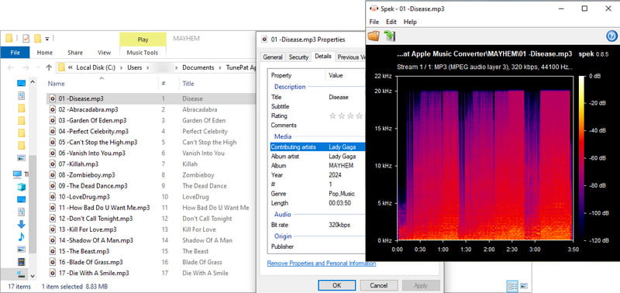Screen dimensions: 620x293
Task: Click the Bit rate value 320kbps
Action: 339,225
